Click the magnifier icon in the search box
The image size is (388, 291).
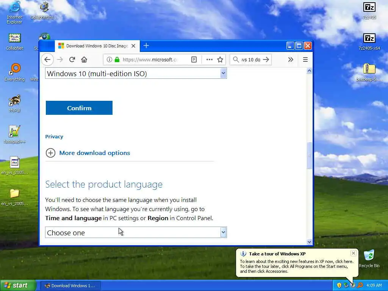pyautogui.click(x=236, y=59)
